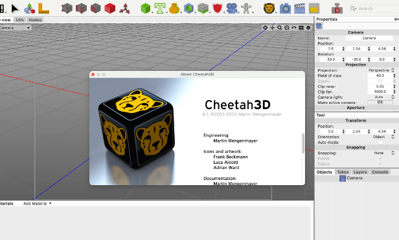Select the green Text object tool
399x240 pixels.
[160, 8]
